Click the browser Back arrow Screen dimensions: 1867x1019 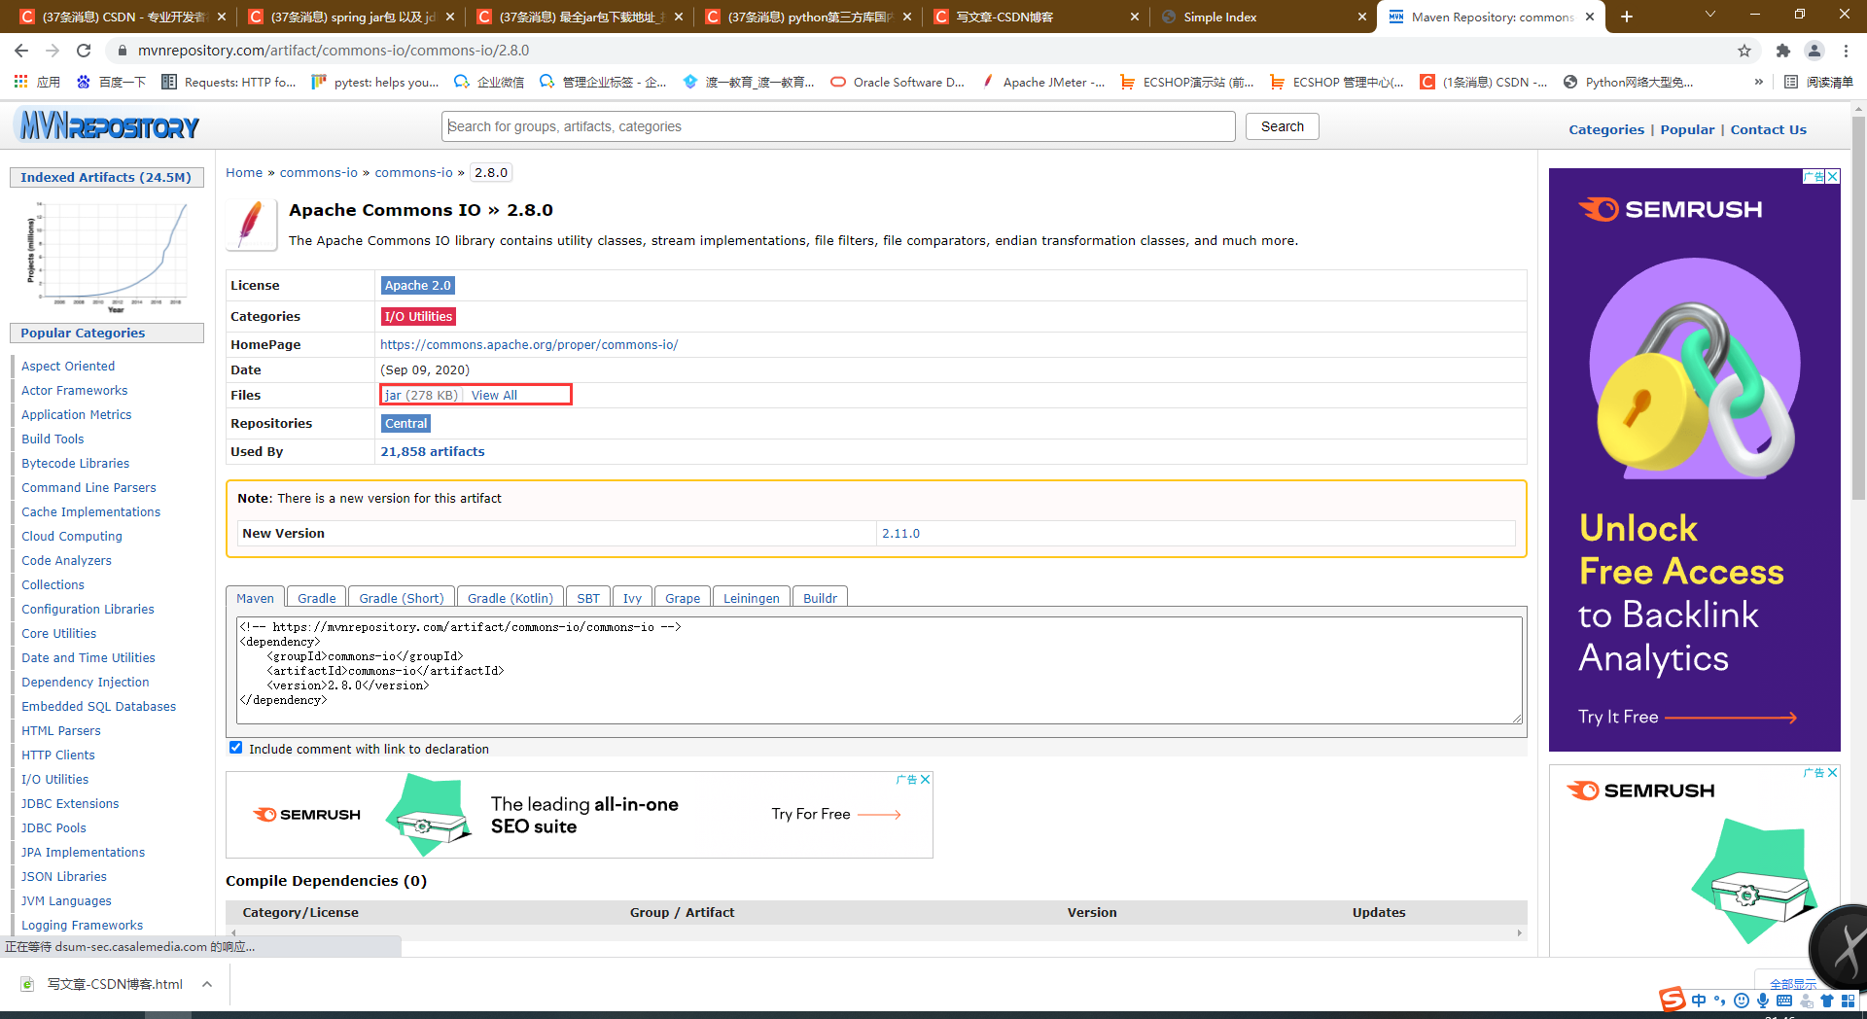(21, 51)
